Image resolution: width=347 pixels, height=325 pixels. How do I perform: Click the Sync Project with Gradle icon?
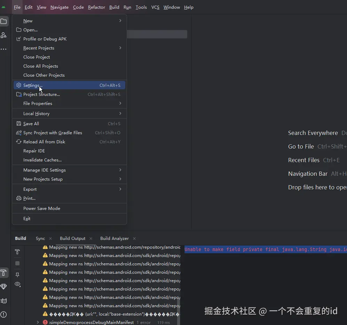tap(19, 133)
